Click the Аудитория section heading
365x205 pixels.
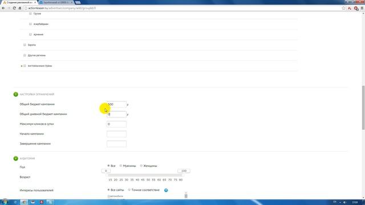click(27, 158)
